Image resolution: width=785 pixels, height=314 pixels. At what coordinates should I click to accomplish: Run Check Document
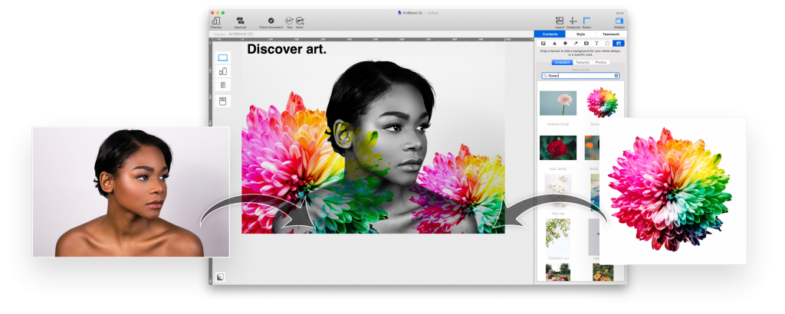[271, 21]
